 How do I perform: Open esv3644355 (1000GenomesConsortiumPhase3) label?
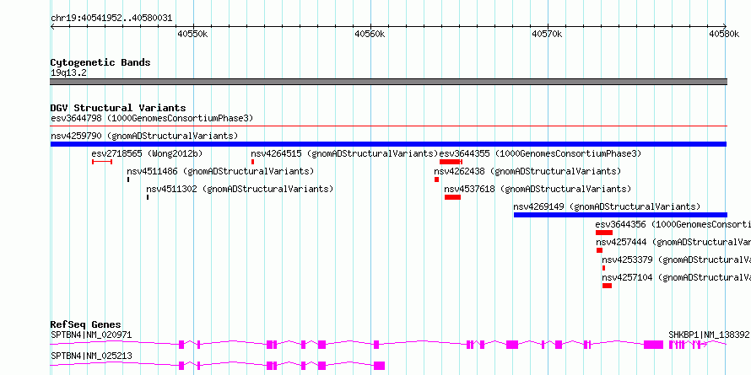tap(540, 153)
